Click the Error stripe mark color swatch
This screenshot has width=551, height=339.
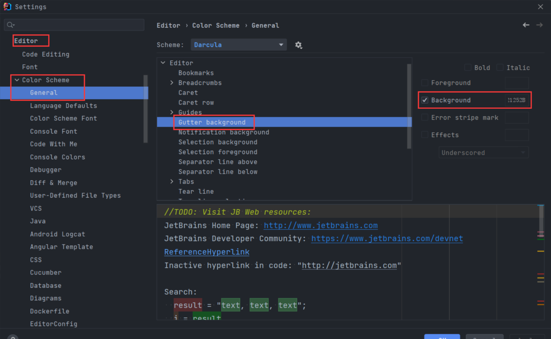pos(517,118)
